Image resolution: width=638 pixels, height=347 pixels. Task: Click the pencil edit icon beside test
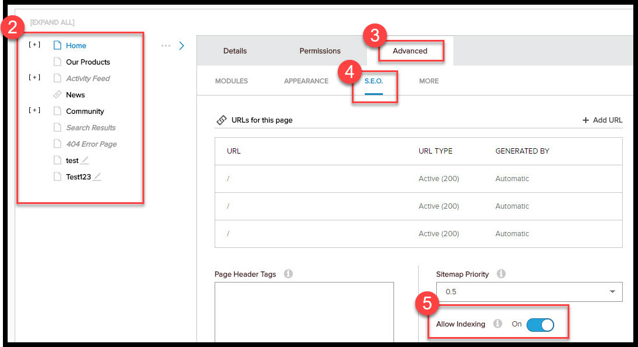[x=84, y=160]
